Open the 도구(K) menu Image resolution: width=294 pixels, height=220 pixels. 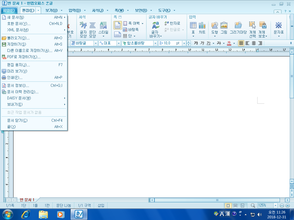click(164, 10)
